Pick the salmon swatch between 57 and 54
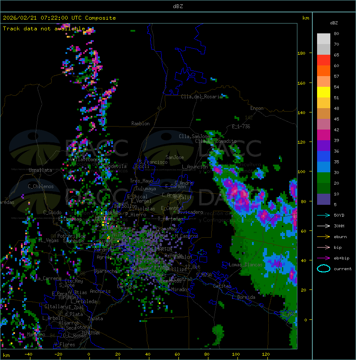The width and height of the screenshot is (356, 360). [323, 82]
